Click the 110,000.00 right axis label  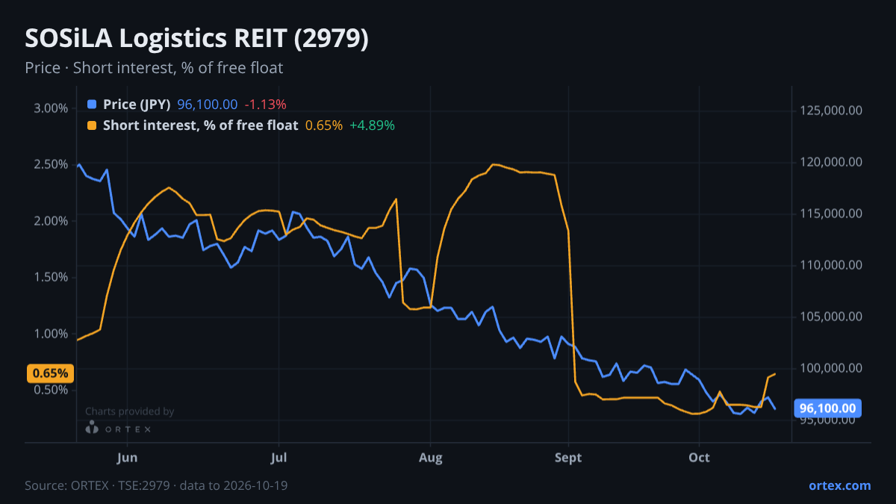[x=830, y=265]
